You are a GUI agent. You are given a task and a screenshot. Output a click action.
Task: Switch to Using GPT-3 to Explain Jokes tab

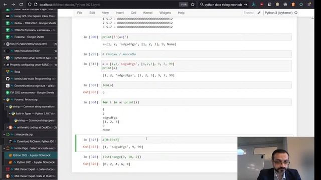click(30, 16)
